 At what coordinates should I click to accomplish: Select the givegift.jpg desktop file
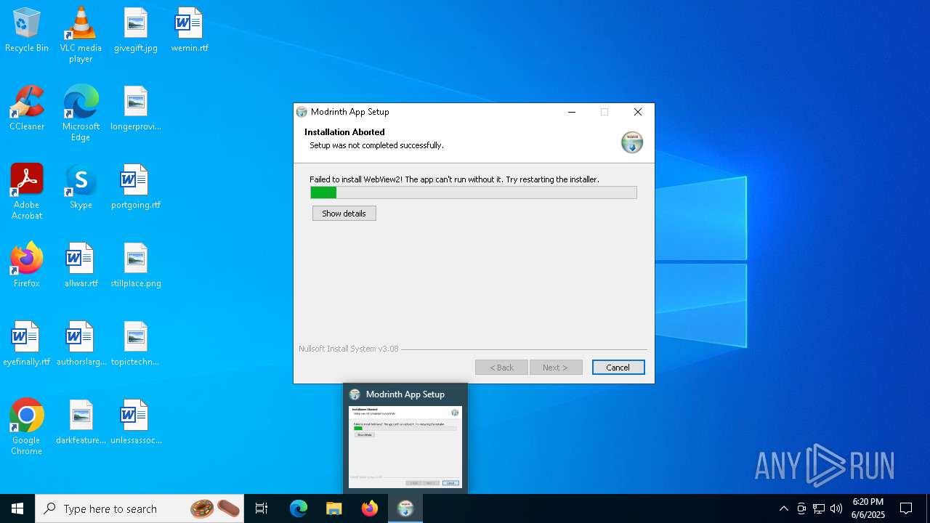pyautogui.click(x=136, y=31)
